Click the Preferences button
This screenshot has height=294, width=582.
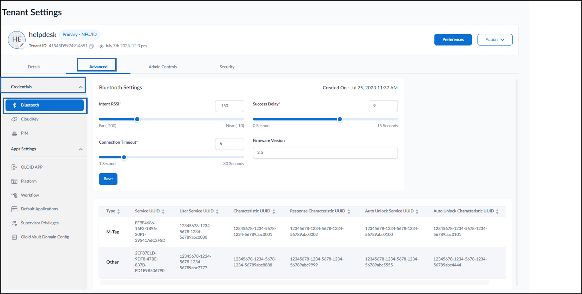click(x=453, y=40)
